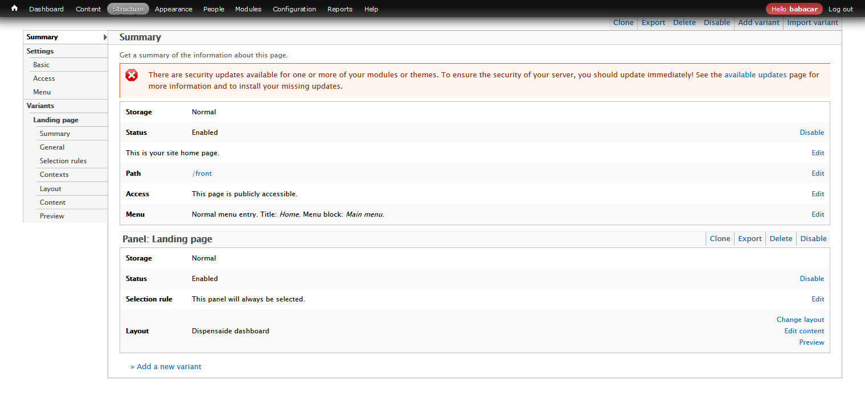The height and width of the screenshot is (397, 865).
Task: Click Edit content link
Action: 804,331
